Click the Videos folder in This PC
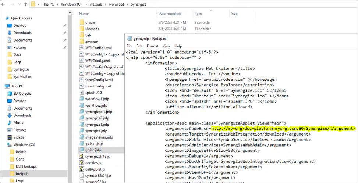 18,137
